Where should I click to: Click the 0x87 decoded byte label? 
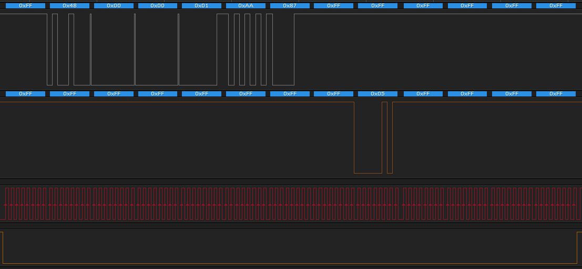290,6
